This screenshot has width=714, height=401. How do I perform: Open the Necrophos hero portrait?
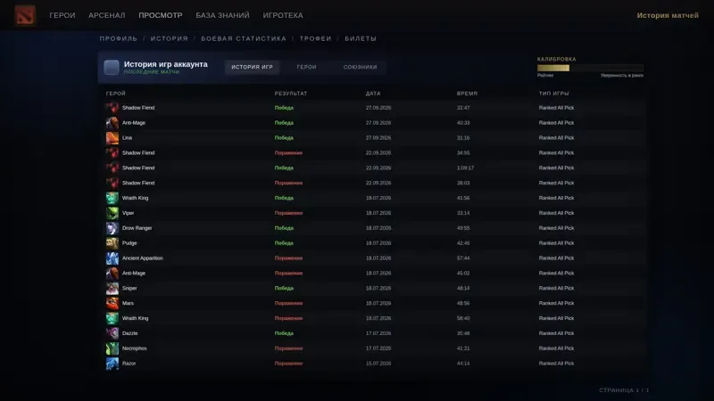[x=112, y=348]
